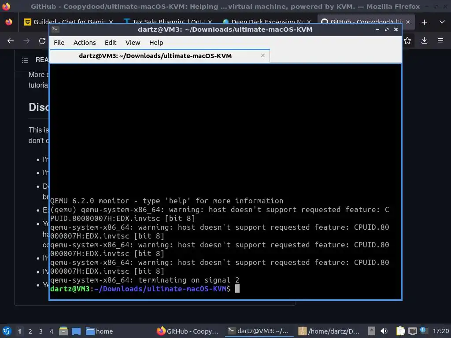Expand the Firefox list all tabs chevron
This screenshot has height=338, width=451.
[442, 22]
